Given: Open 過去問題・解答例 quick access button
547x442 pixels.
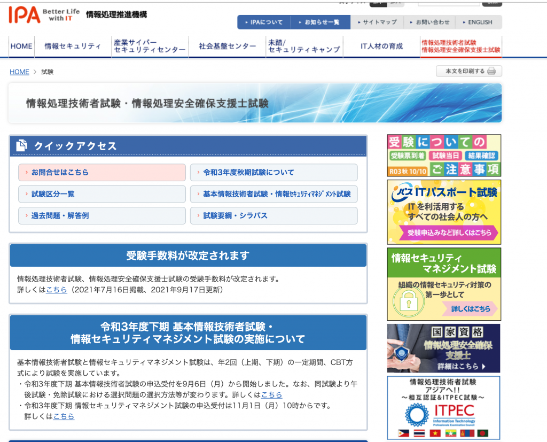Looking at the screenshot, I should point(102,216).
